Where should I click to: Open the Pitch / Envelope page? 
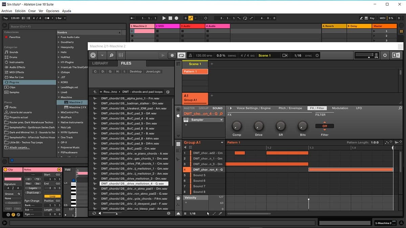(290, 108)
